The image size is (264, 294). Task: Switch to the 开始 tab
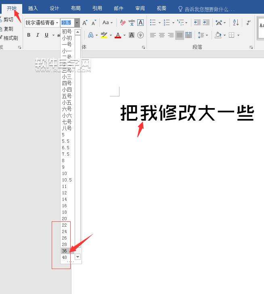[x=12, y=8]
